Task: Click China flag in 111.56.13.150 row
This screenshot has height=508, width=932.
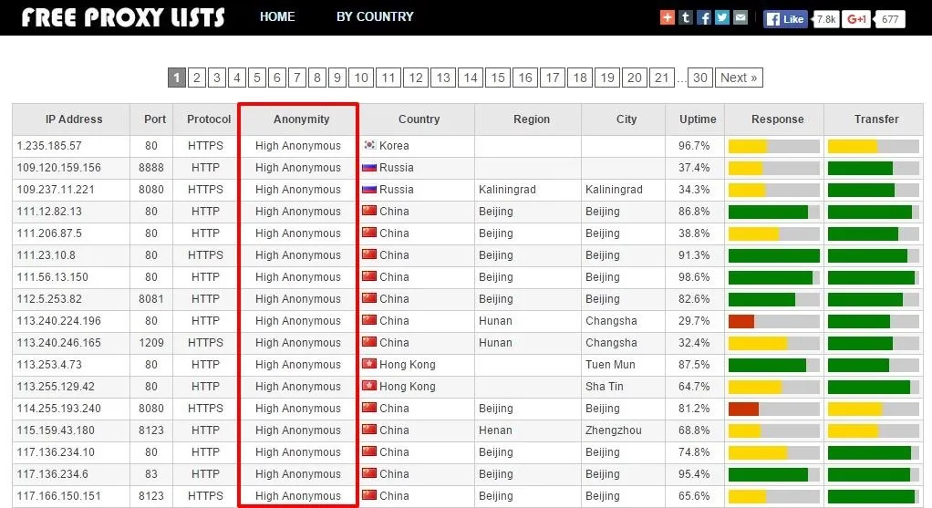Action: coord(369,276)
